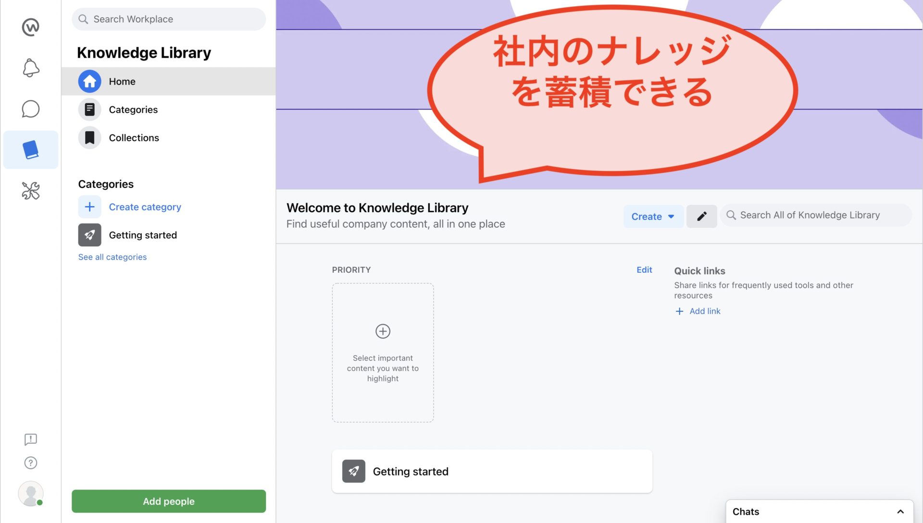
Task: Click the Getting started rocket icon in sidebar
Action: click(x=90, y=235)
